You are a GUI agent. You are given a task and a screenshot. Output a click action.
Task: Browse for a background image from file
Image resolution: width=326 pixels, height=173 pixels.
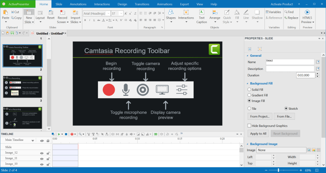point(314,150)
